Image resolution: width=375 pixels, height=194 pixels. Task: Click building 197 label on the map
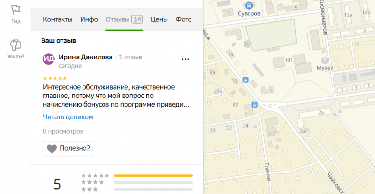(x=289, y=60)
